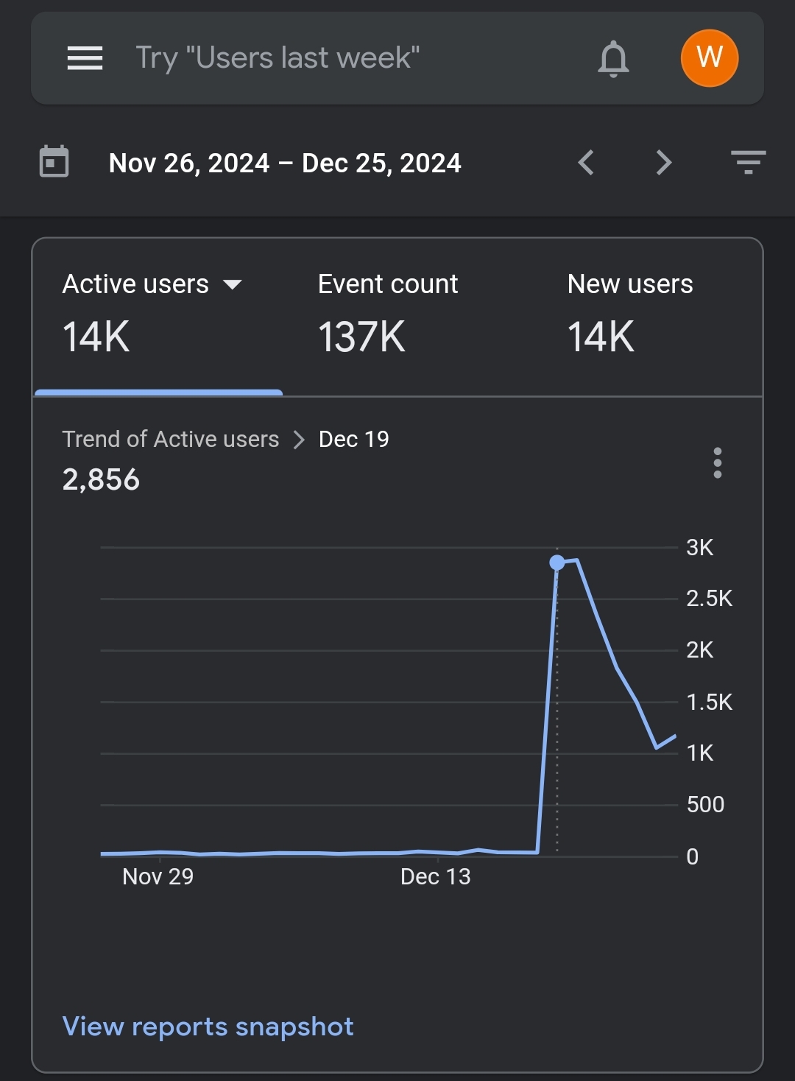Switch to the Event count metric tab
Screen dimensions: 795x1081
[x=388, y=313]
